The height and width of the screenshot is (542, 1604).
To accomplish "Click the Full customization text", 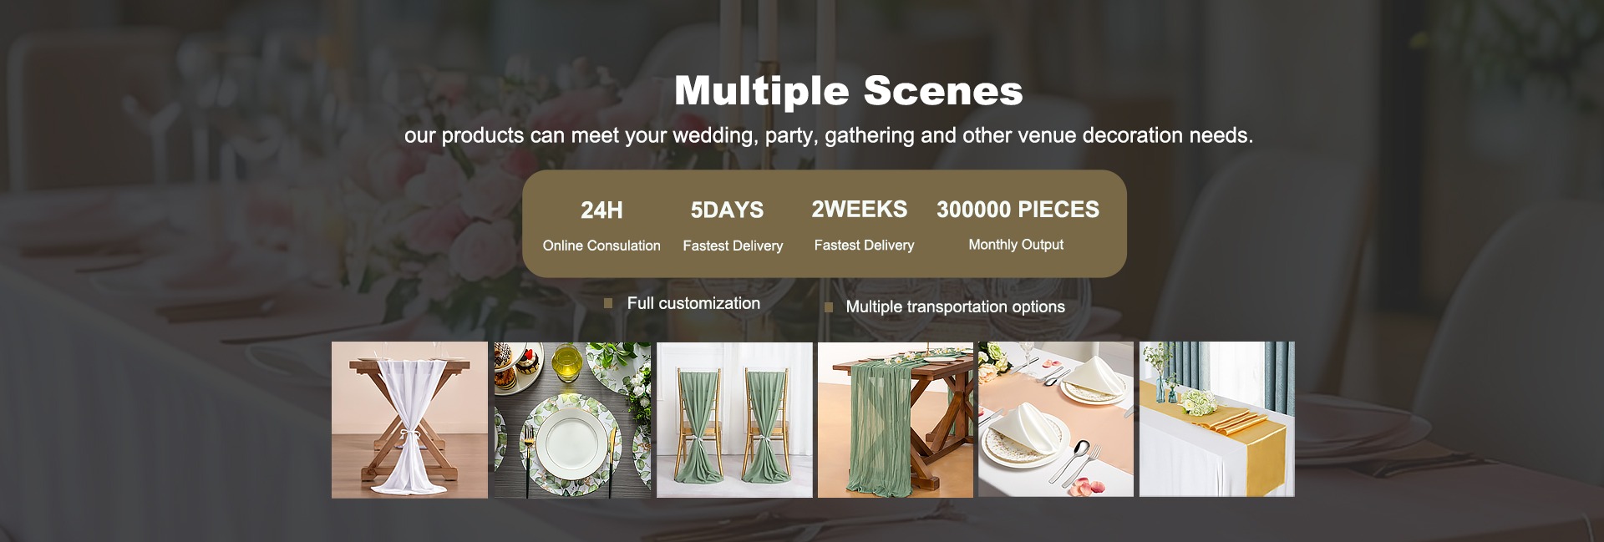I will click(693, 303).
